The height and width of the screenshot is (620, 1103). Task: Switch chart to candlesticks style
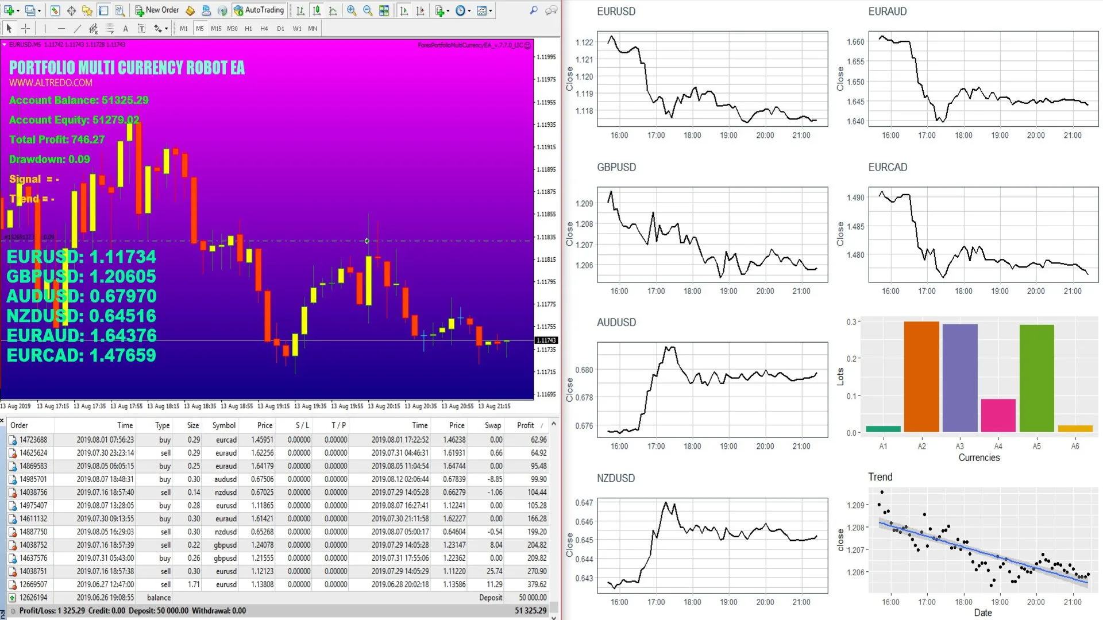coord(316,10)
